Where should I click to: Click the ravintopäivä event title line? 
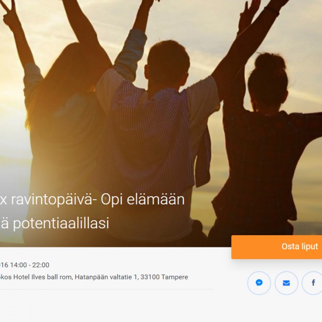[x=92, y=200]
